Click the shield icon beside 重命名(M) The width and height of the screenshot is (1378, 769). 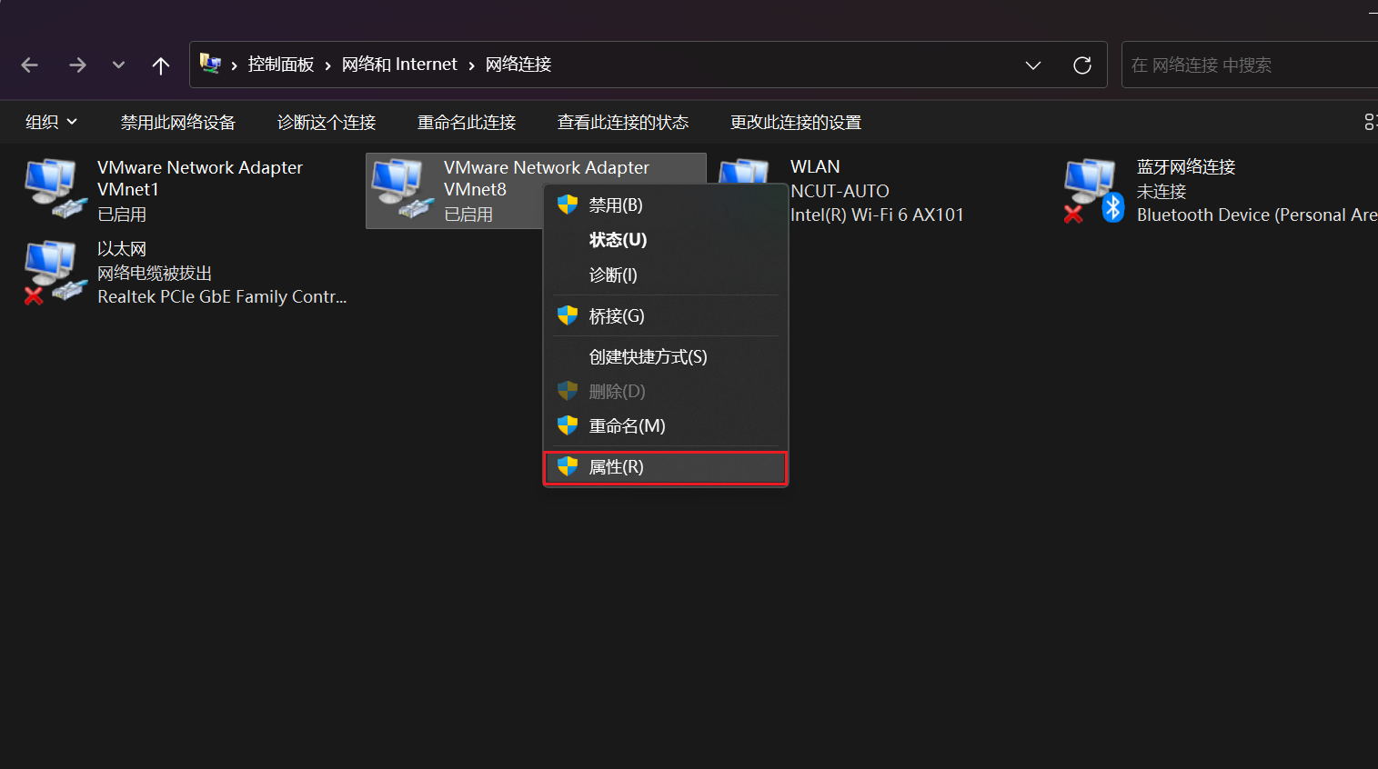[x=568, y=425]
